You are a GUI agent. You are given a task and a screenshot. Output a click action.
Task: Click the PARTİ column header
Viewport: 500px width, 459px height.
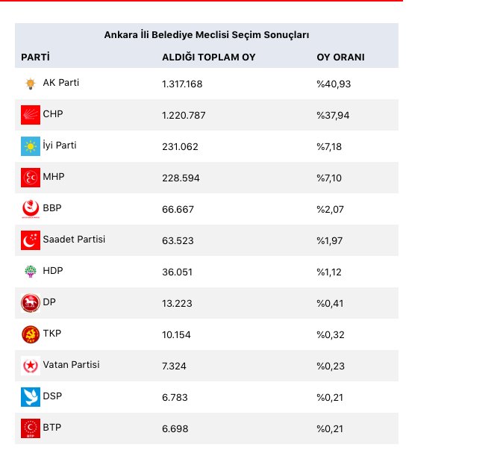pos(35,57)
